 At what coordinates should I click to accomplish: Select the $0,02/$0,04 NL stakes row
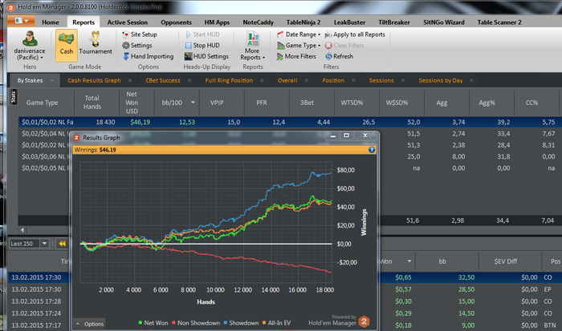(x=45, y=134)
